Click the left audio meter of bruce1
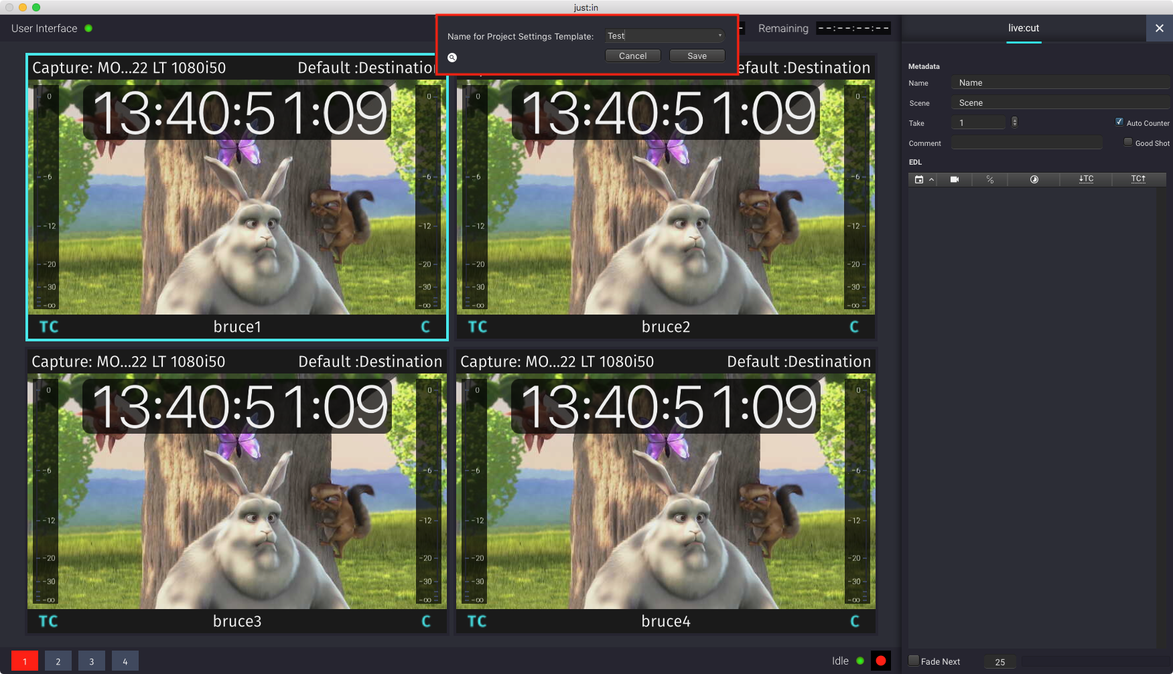This screenshot has width=1173, height=674. coord(46,197)
